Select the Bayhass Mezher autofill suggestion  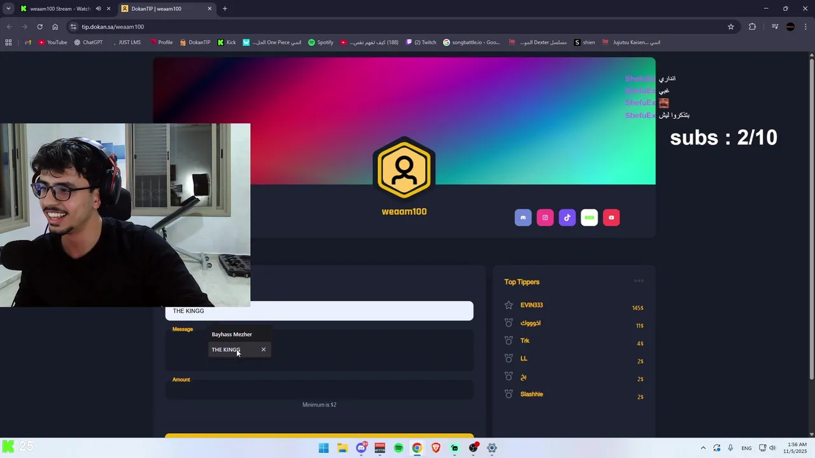point(239,335)
